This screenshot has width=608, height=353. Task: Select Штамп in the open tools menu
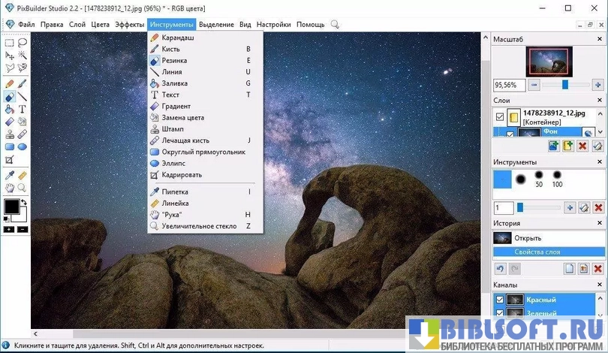click(x=173, y=129)
